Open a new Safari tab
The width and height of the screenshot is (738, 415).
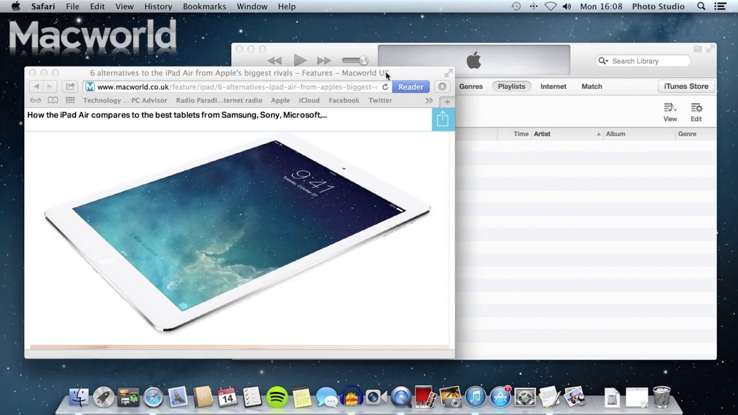pos(447,101)
